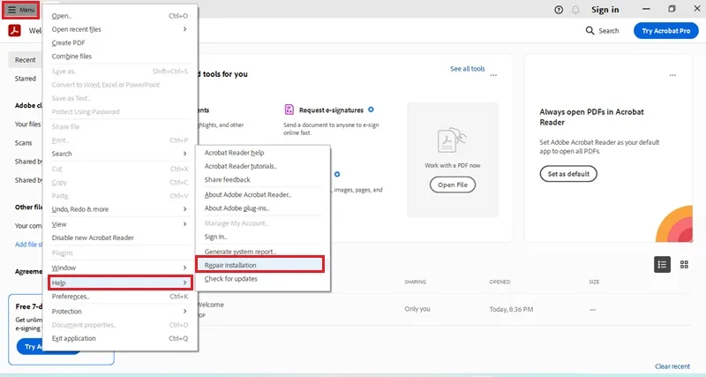Select Disable new Acrobat Reader
706x377 pixels.
(x=120, y=238)
